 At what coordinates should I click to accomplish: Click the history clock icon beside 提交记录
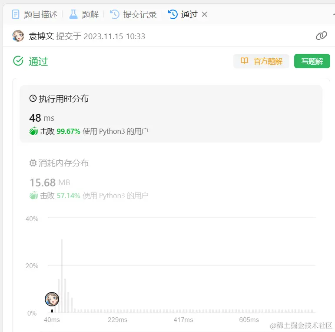(115, 14)
